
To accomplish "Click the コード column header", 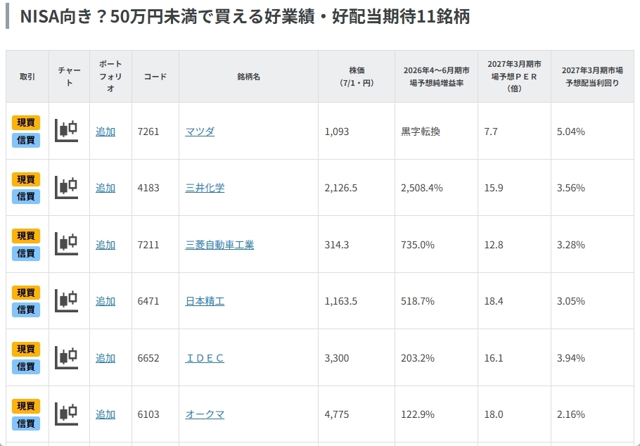I will (x=155, y=77).
